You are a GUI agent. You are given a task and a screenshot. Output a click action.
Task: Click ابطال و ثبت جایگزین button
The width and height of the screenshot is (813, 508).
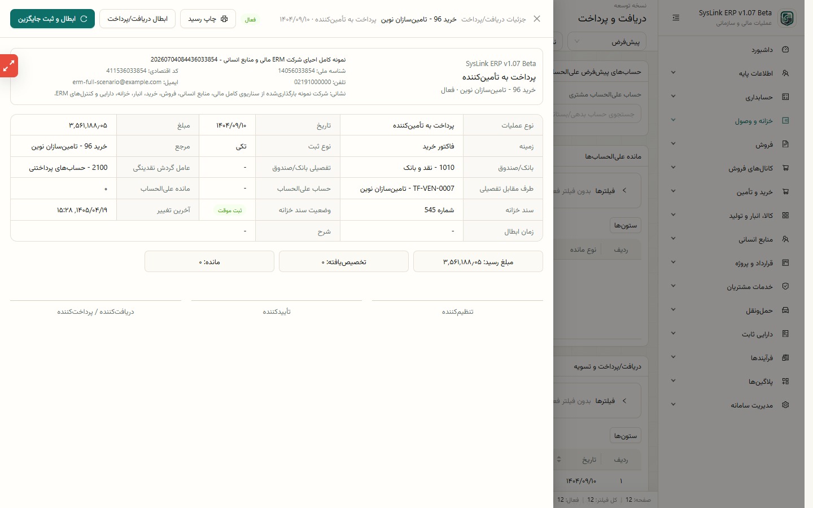click(53, 19)
